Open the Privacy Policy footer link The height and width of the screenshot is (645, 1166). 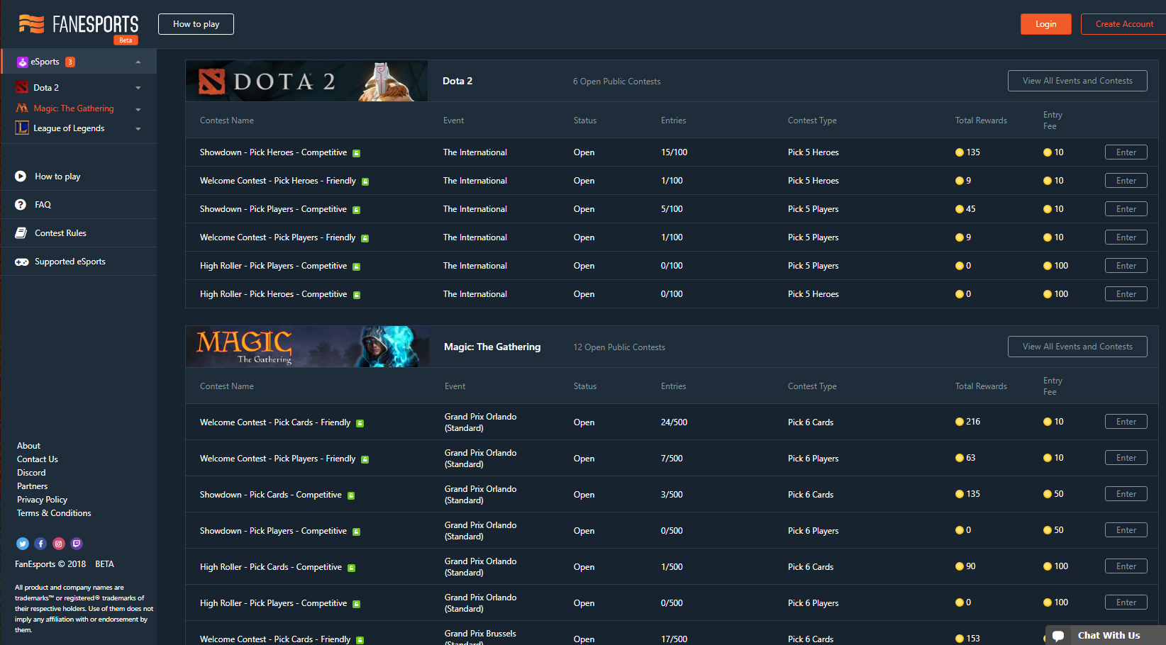pyautogui.click(x=43, y=500)
